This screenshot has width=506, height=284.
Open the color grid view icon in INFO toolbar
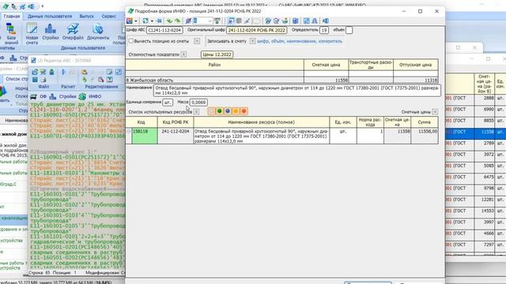click(129, 21)
